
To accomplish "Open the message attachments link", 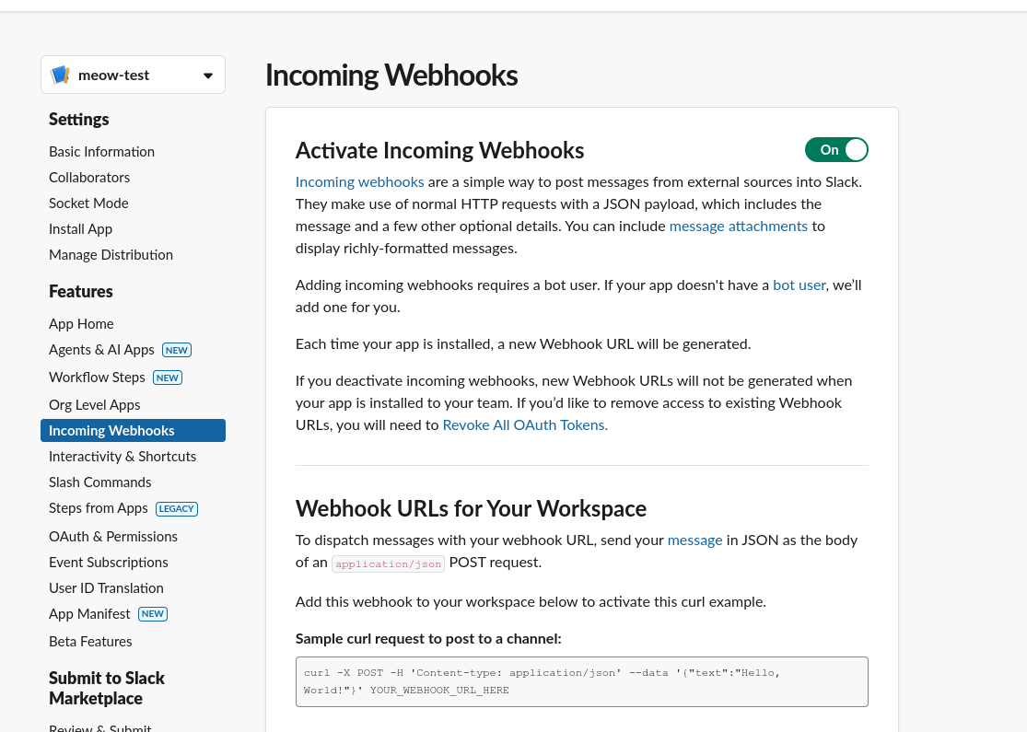I will 738,227.
